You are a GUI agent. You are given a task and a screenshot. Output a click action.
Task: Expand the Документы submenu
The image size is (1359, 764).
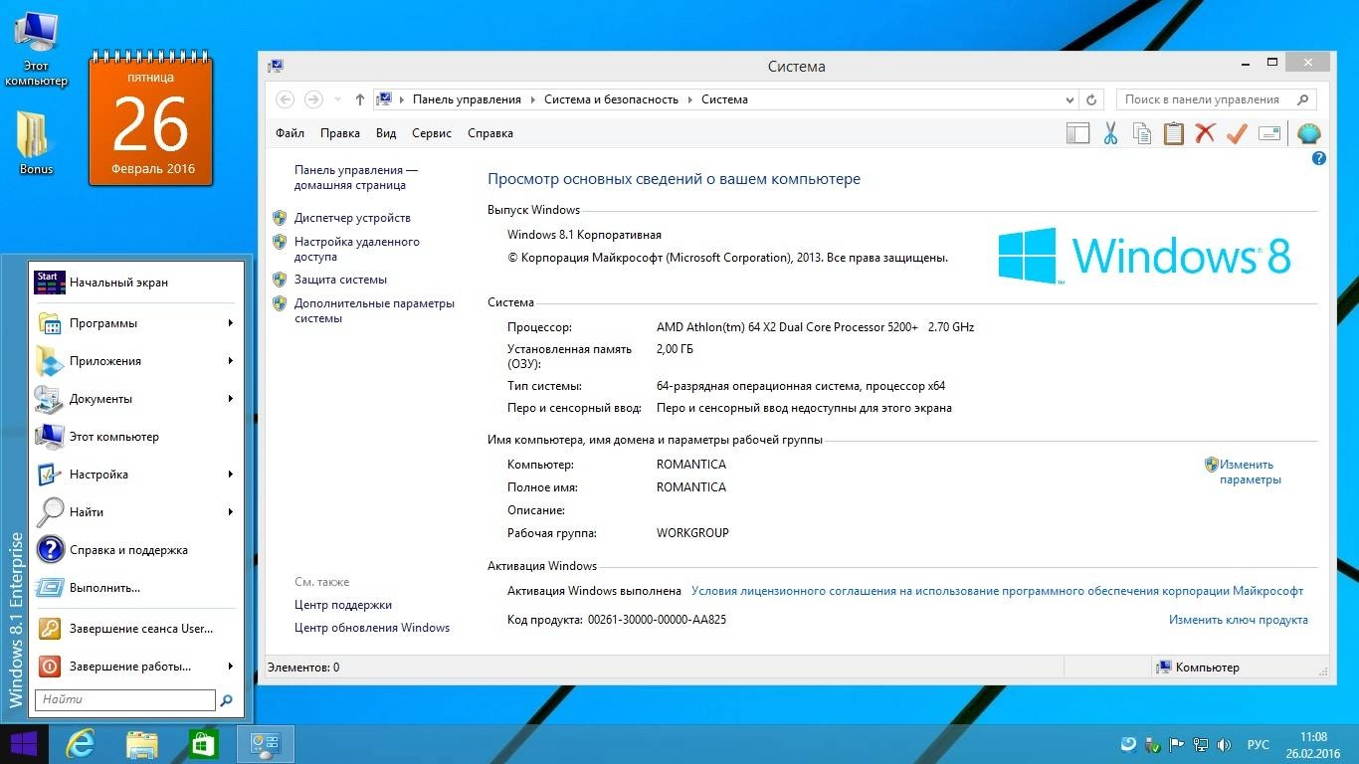click(230, 399)
